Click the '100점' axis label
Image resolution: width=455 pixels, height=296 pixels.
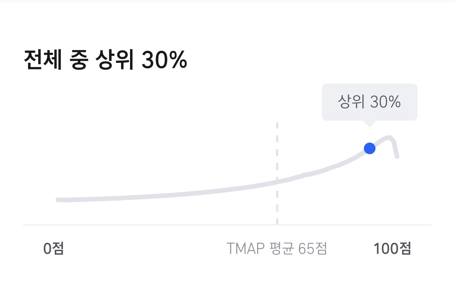(x=392, y=249)
